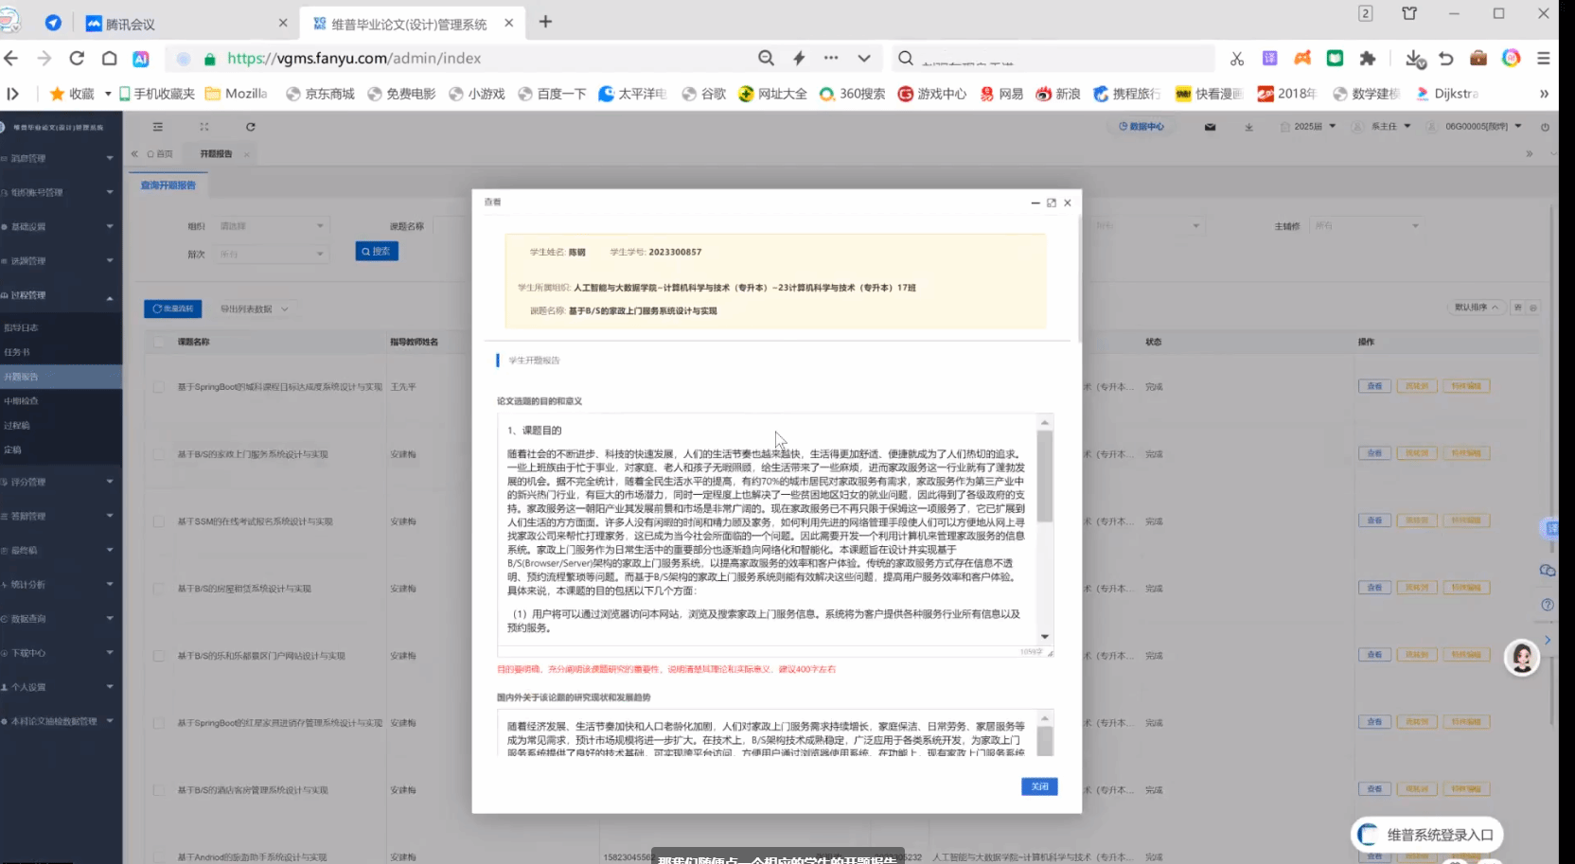Toggle sidebar with the hamburger menu icon

click(x=158, y=127)
